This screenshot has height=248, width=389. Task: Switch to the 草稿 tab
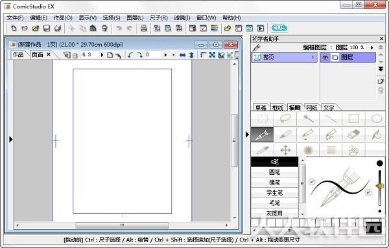pyautogui.click(x=261, y=107)
